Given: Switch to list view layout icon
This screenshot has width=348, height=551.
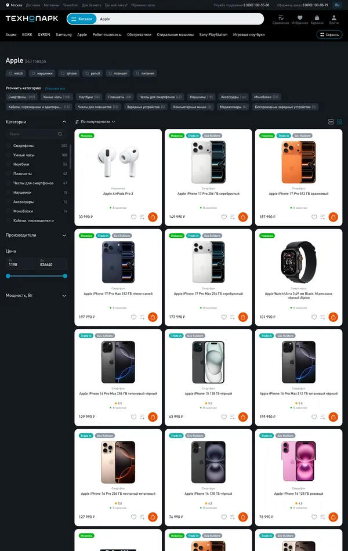Looking at the screenshot, I should coord(331,122).
